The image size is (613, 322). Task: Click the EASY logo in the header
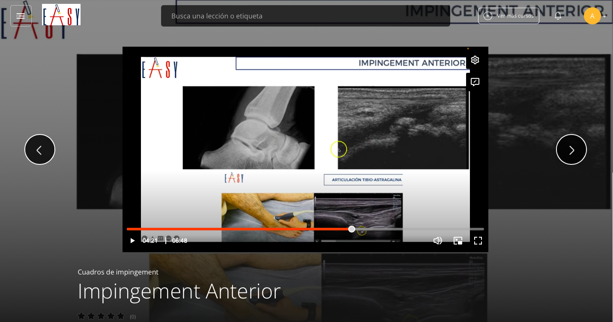point(61,15)
